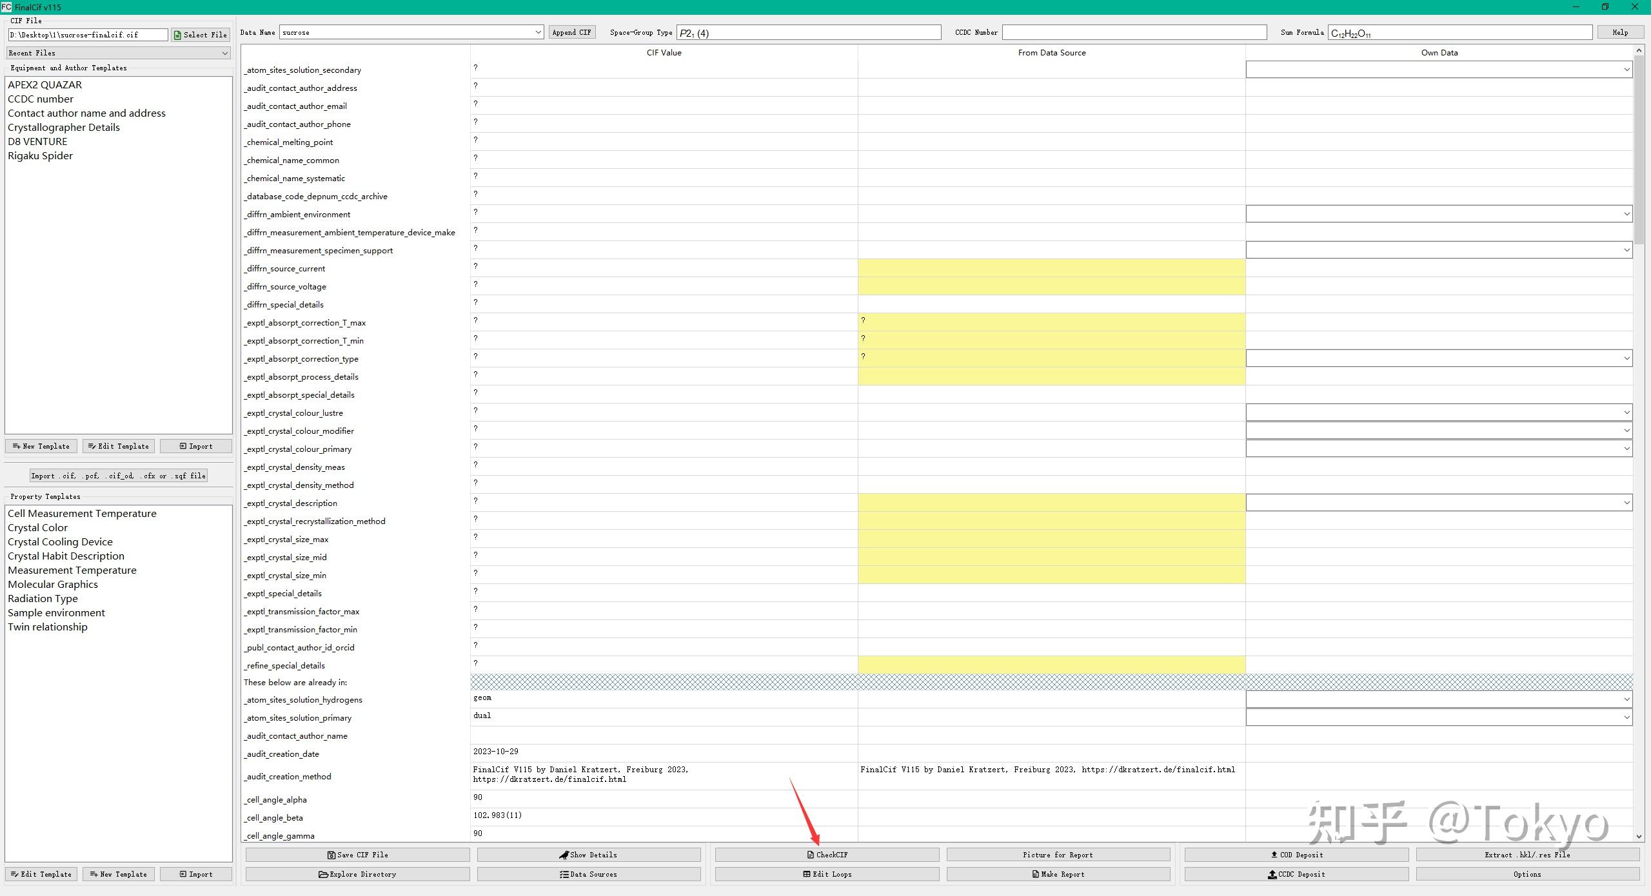1651x896 pixels.
Task: Select the Crystal Color property template
Action: click(37, 528)
